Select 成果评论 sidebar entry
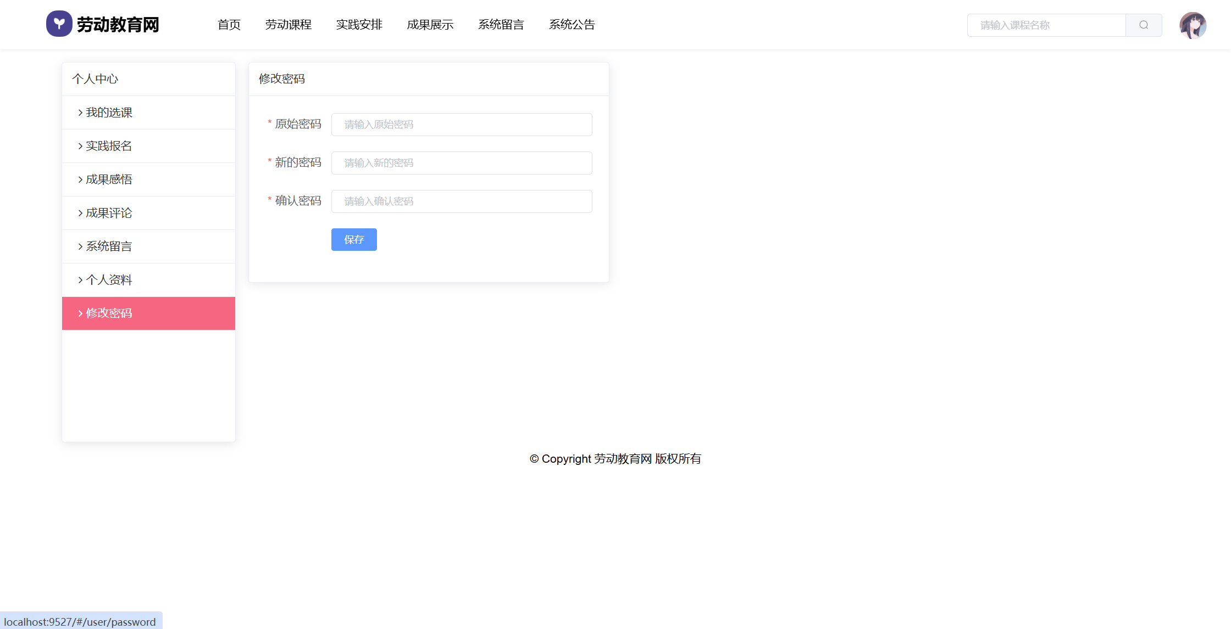1231x629 pixels. point(109,213)
